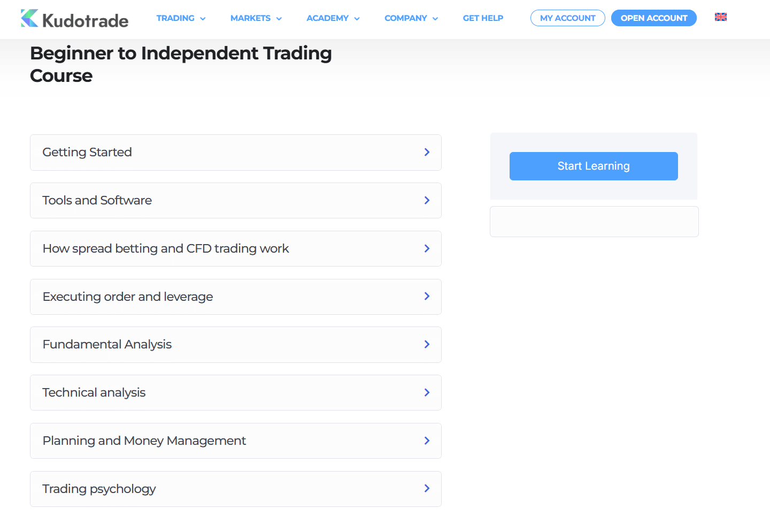Go to GET HELP page

point(483,18)
